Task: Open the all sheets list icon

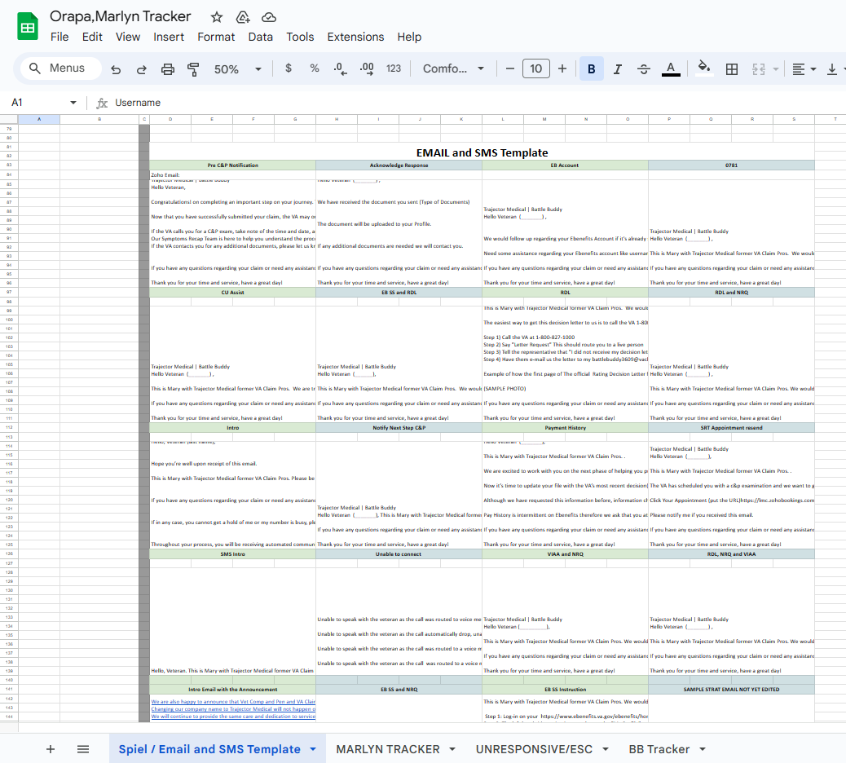Action: pos(82,749)
